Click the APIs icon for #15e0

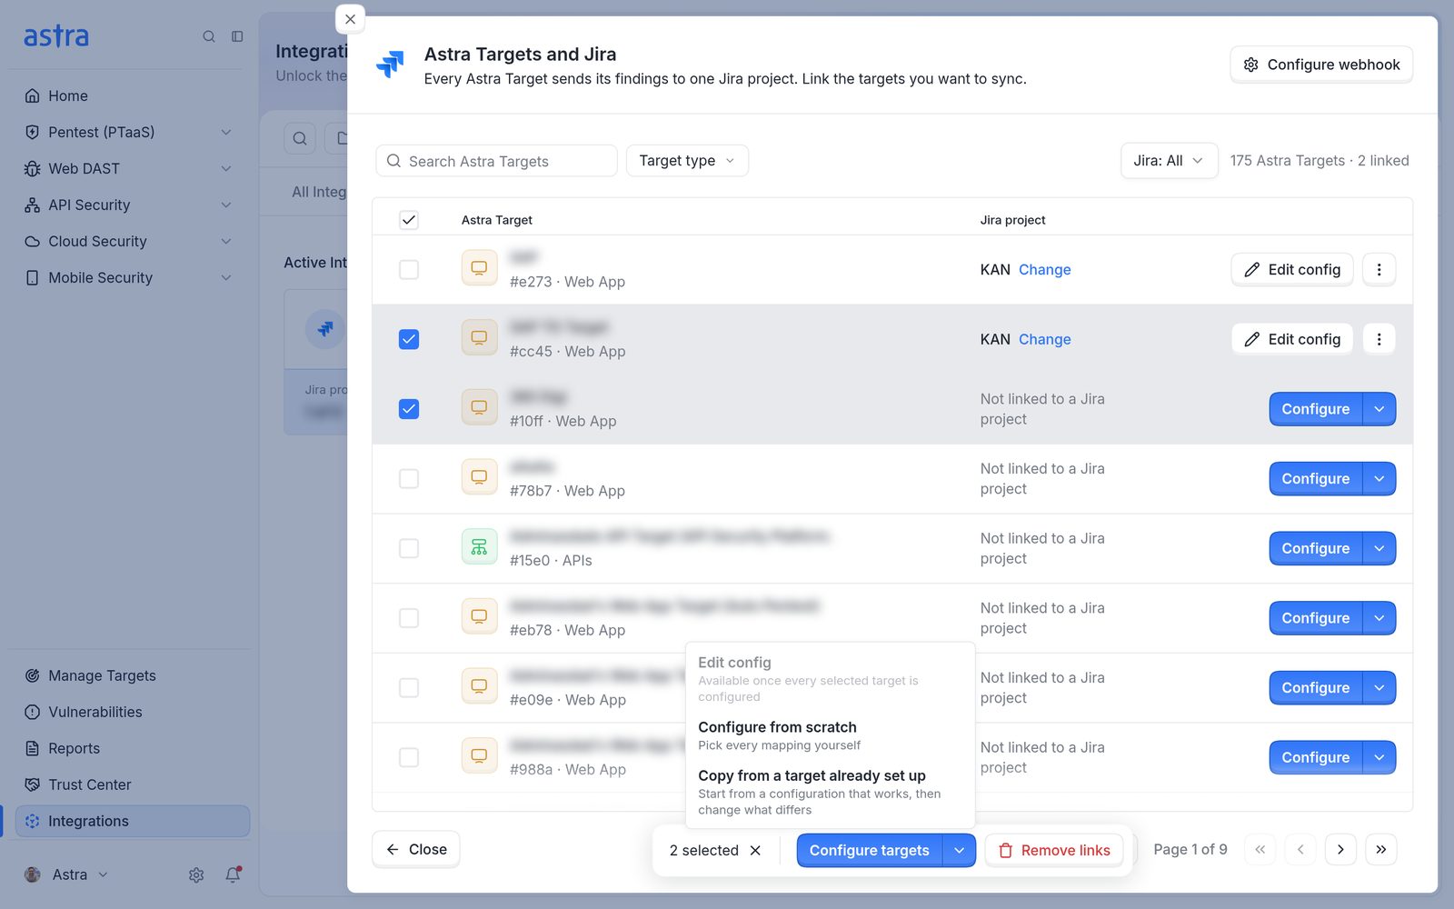[479, 548]
